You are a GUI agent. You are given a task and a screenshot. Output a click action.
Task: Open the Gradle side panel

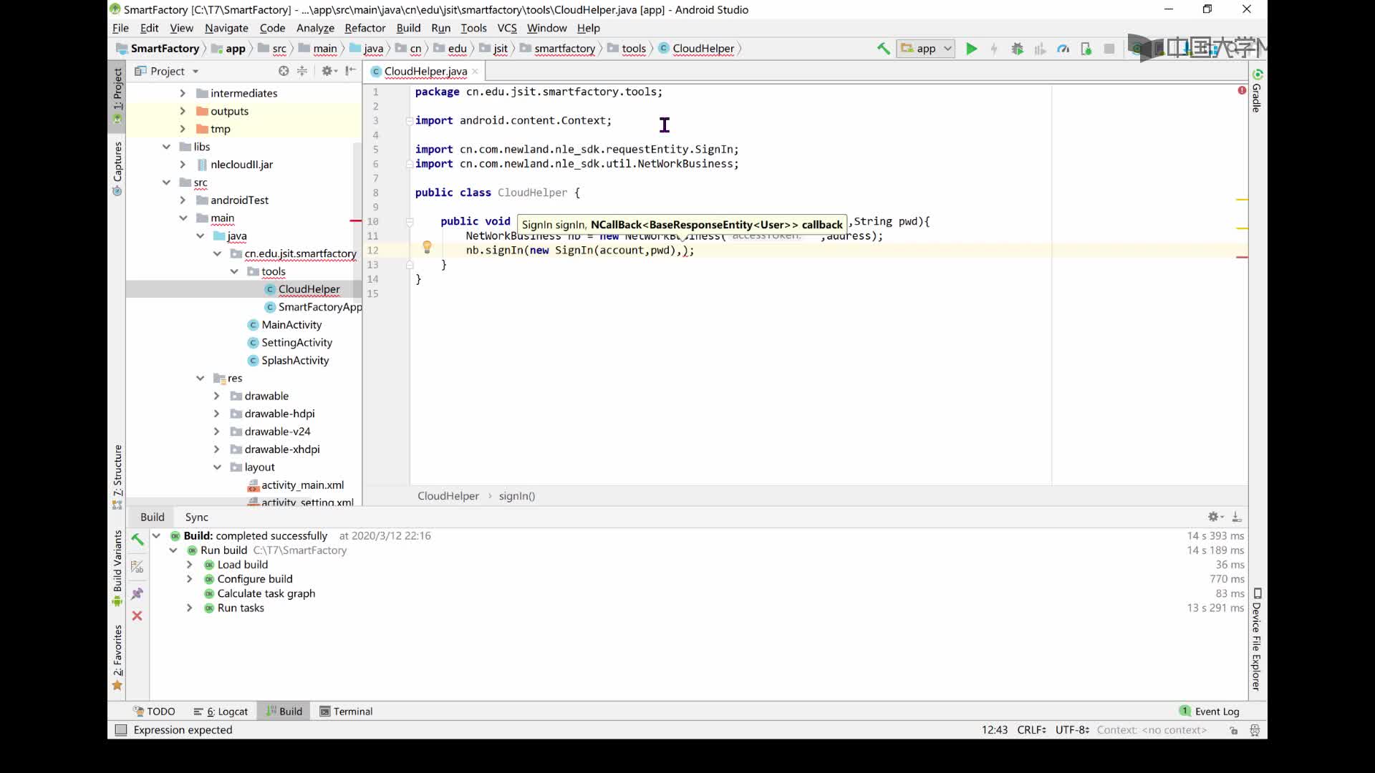pos(1257,91)
